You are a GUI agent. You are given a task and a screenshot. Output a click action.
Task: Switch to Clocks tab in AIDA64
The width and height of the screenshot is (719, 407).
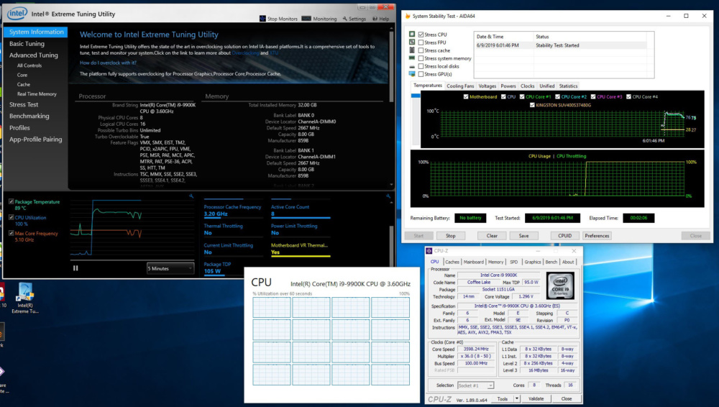tap(527, 86)
